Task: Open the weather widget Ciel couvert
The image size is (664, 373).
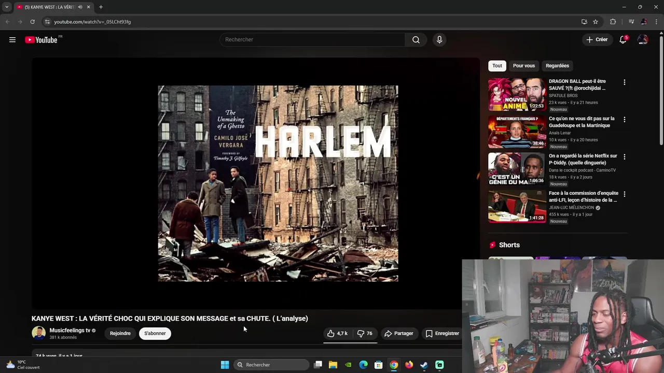Action: click(23, 365)
